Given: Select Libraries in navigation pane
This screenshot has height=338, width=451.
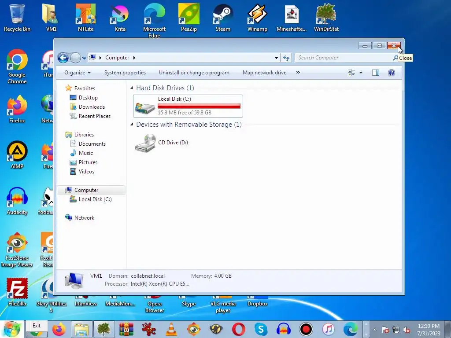Looking at the screenshot, I should click(84, 135).
